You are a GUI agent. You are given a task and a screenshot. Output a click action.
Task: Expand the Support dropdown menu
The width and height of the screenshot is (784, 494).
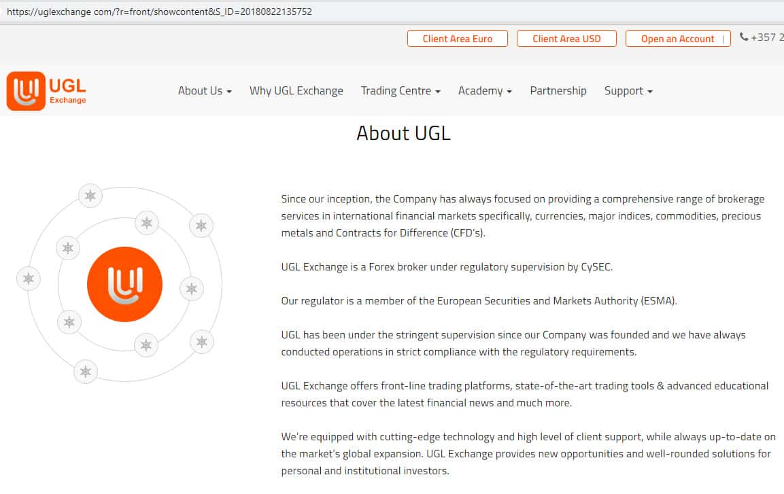click(x=628, y=91)
